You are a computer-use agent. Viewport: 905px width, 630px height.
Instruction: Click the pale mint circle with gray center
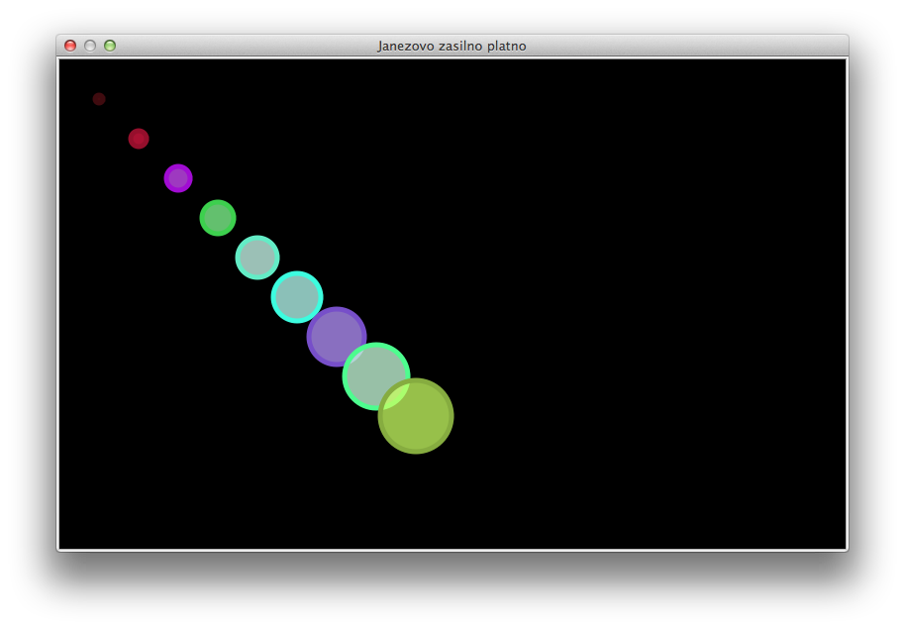tap(257, 258)
